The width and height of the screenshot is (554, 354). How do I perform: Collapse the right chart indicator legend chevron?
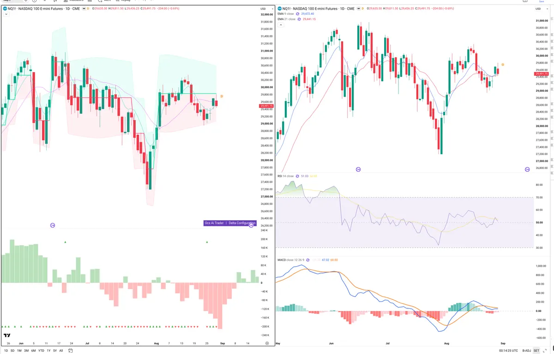[x=281, y=24]
